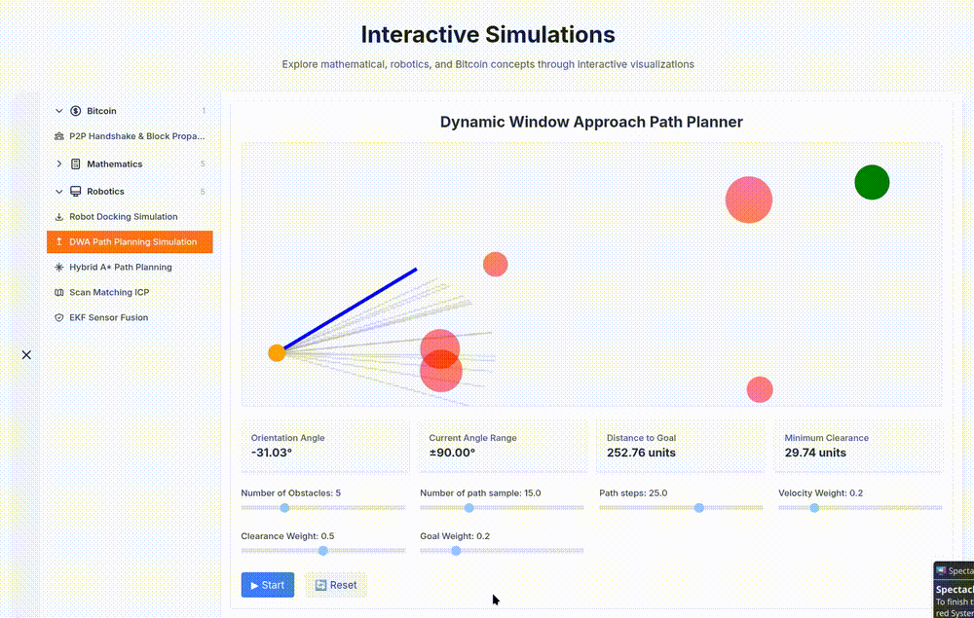Screen dimensions: 974x618
Task: Click the Reset button
Action: coord(336,585)
